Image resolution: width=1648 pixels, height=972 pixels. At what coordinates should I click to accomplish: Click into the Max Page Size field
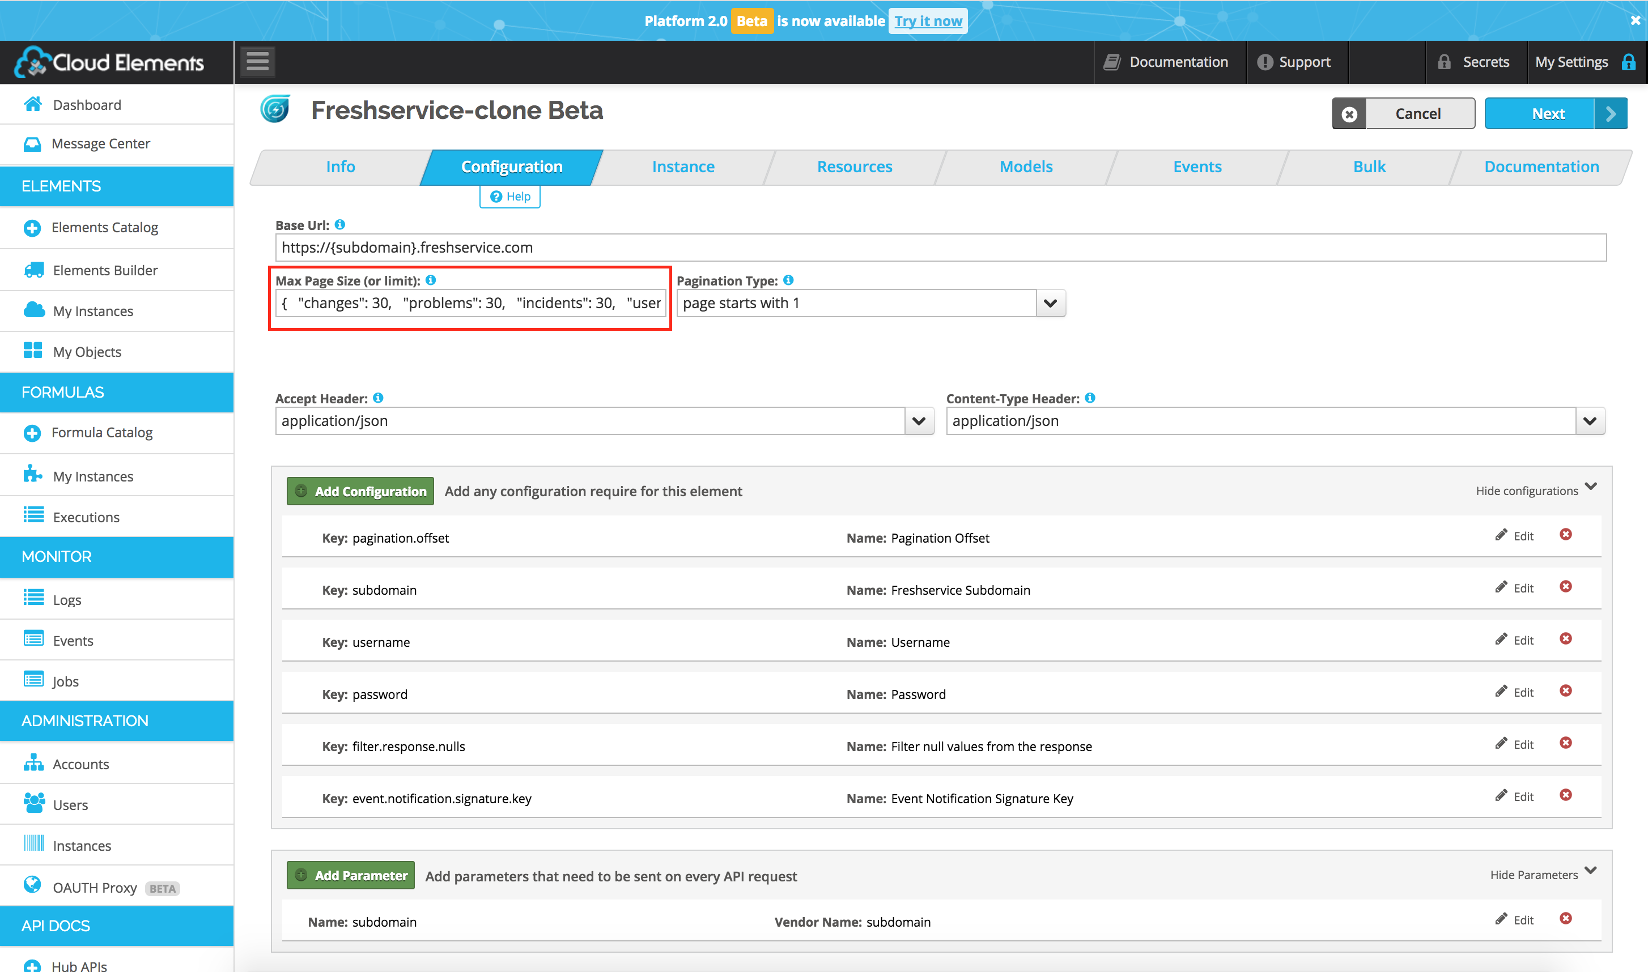(470, 303)
